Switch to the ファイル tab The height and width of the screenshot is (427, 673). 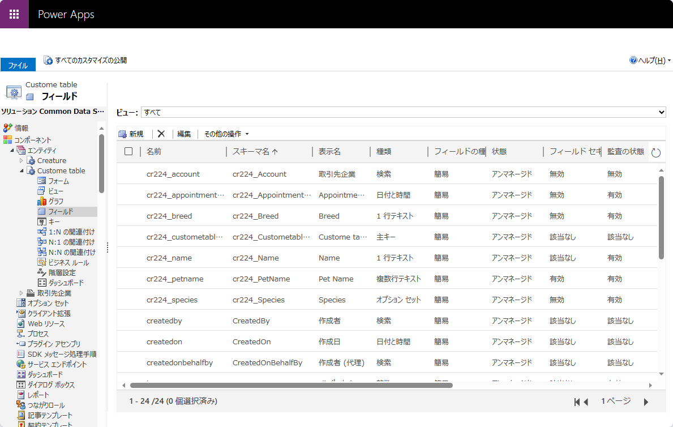18,65
